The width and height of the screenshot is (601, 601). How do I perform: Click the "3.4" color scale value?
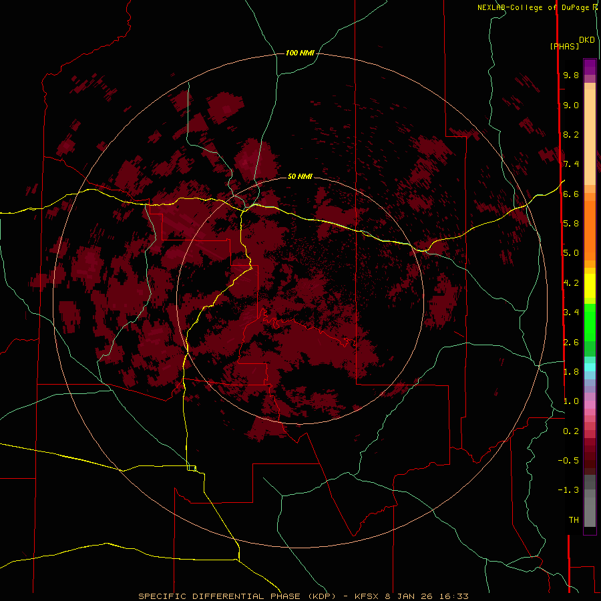click(571, 313)
